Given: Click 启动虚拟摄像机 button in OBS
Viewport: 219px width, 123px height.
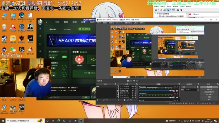Looking at the screenshot, I should pyautogui.click(x=209, y=92).
